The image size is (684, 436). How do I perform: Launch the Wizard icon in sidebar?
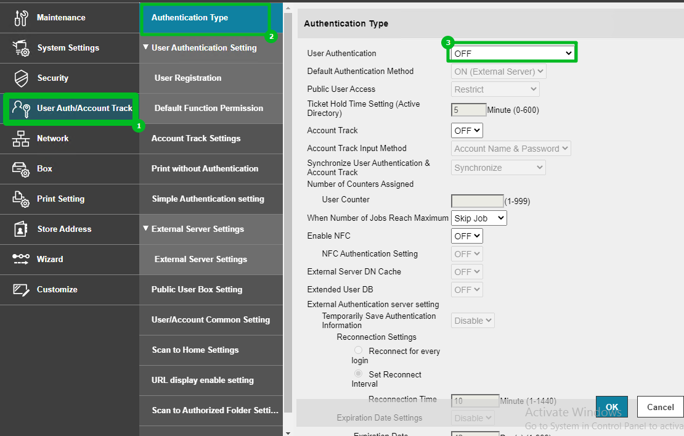coord(21,260)
